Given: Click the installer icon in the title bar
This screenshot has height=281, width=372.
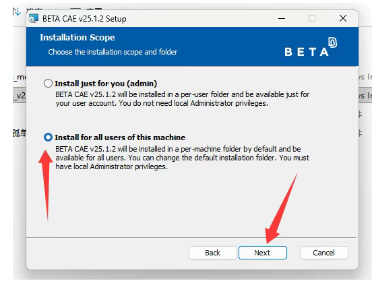Looking at the screenshot, I should (34, 18).
